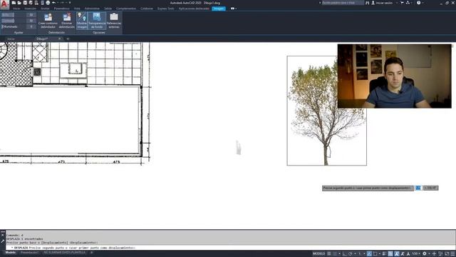The width and height of the screenshot is (456, 257).
Task: Open the Autodesk App Store cart icon
Action: [x=402, y=3]
